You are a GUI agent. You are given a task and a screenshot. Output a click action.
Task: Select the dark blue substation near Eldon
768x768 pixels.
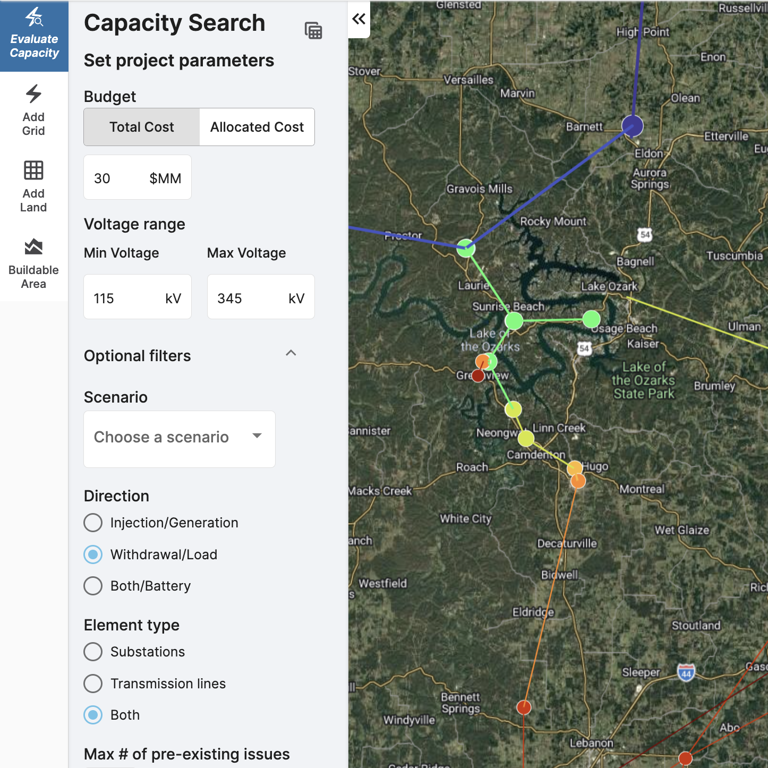click(x=633, y=126)
